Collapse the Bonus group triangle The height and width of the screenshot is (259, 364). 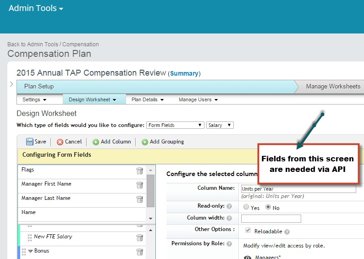30,251
